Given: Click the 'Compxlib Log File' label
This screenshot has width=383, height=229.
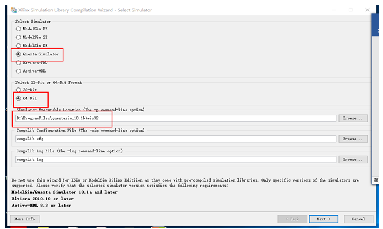Looking at the screenshot, I should [70, 151].
